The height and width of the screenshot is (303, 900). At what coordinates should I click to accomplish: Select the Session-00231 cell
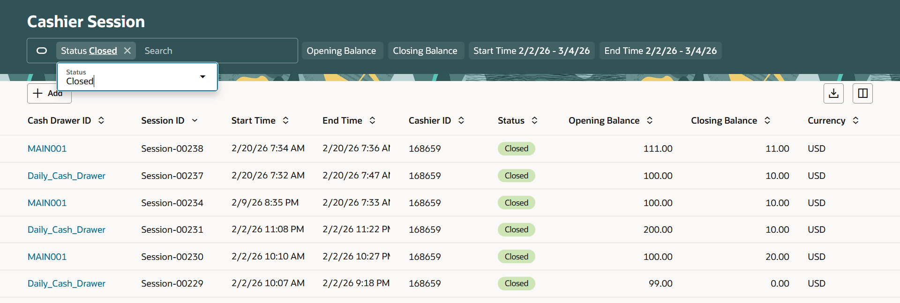tap(172, 229)
